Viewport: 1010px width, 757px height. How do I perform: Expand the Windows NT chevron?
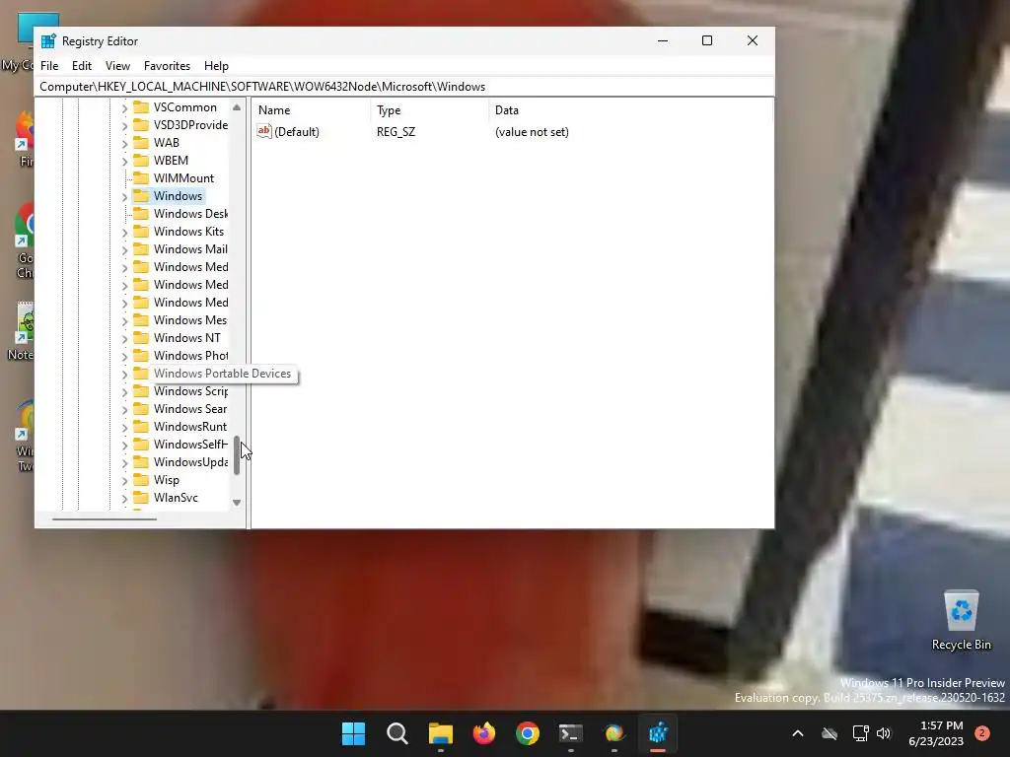(x=125, y=339)
